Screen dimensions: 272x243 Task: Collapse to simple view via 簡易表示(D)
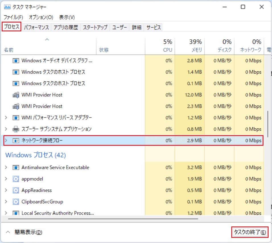coord(24,232)
